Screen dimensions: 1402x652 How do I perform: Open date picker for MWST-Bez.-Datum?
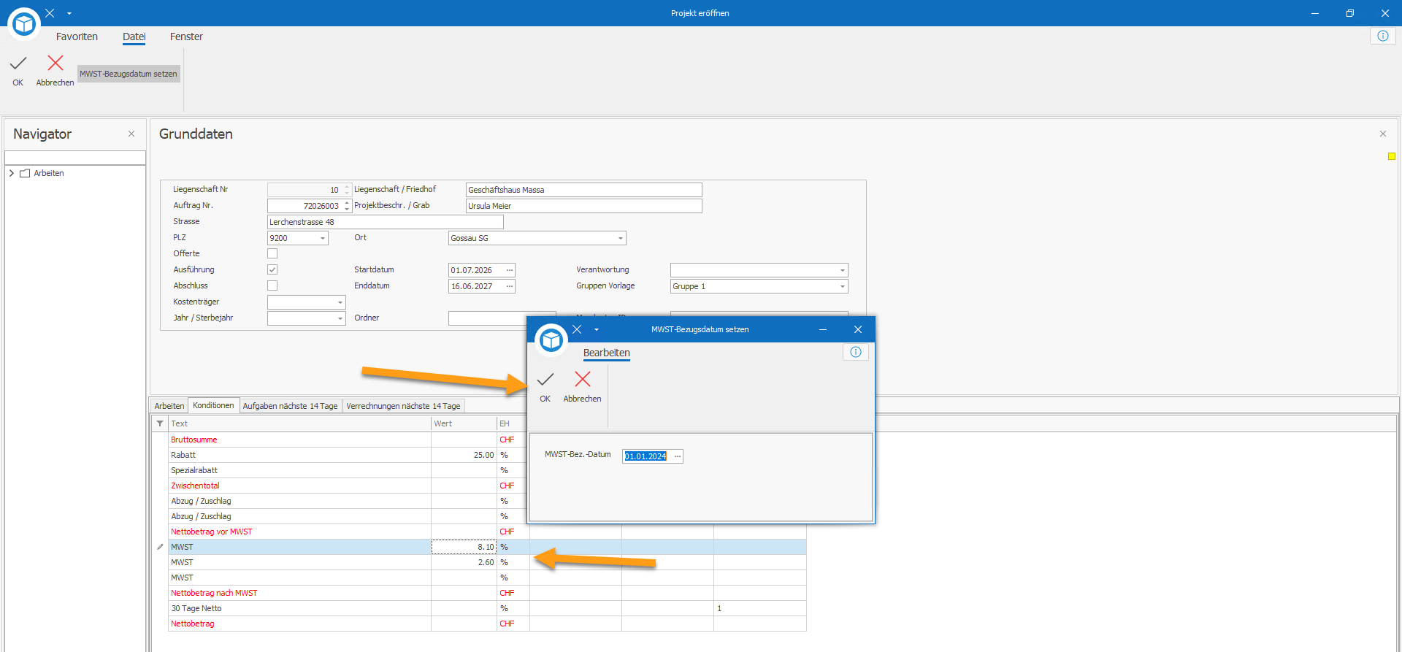tap(677, 456)
